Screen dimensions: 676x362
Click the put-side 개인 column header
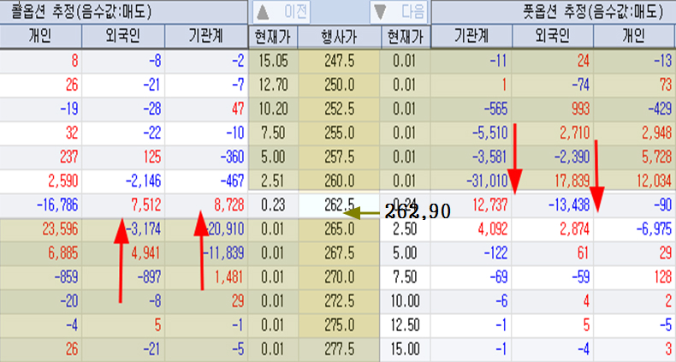pos(635,37)
